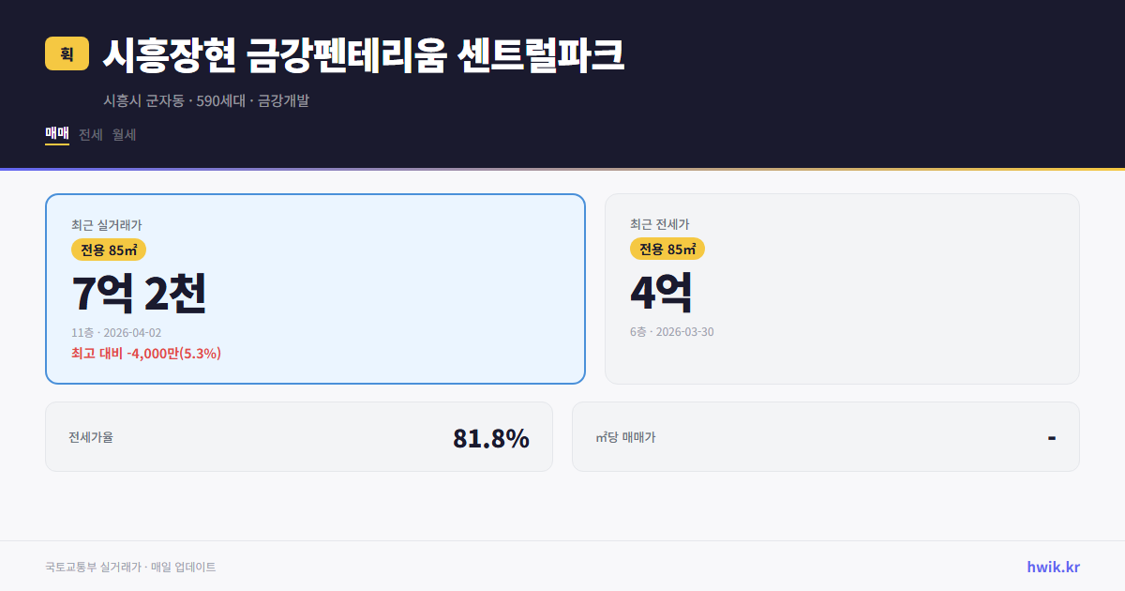Click the ㎡당 매매가 card
The image size is (1125, 591).
click(x=825, y=436)
